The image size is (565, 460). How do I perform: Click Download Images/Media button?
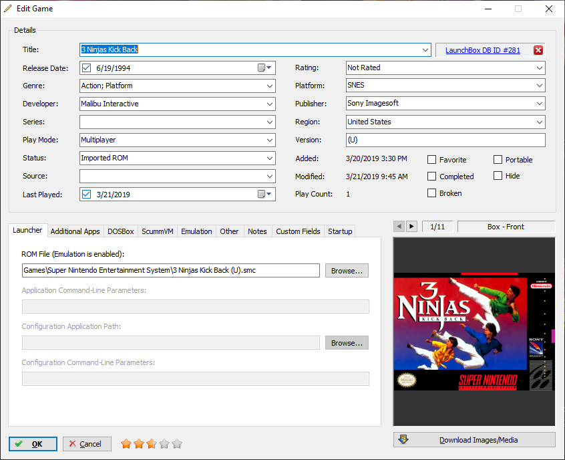point(474,440)
